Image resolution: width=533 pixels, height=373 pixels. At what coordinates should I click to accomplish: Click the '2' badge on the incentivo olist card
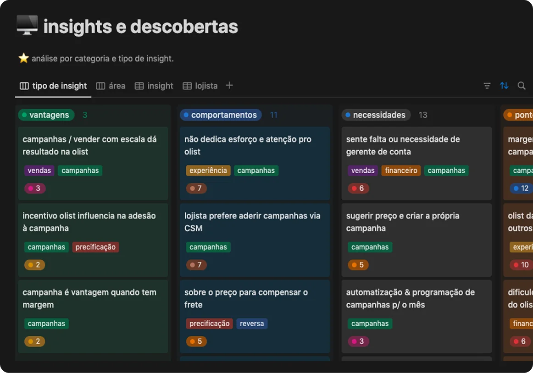point(35,265)
